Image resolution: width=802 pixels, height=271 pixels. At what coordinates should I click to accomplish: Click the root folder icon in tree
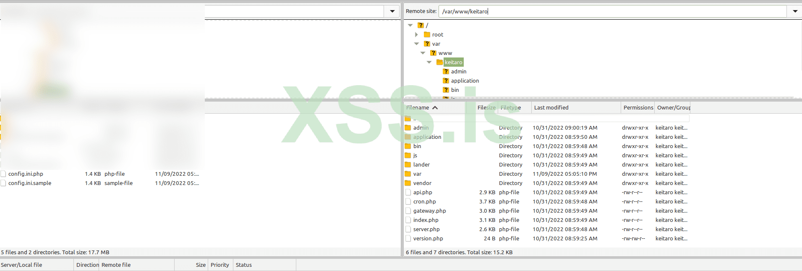point(427,34)
